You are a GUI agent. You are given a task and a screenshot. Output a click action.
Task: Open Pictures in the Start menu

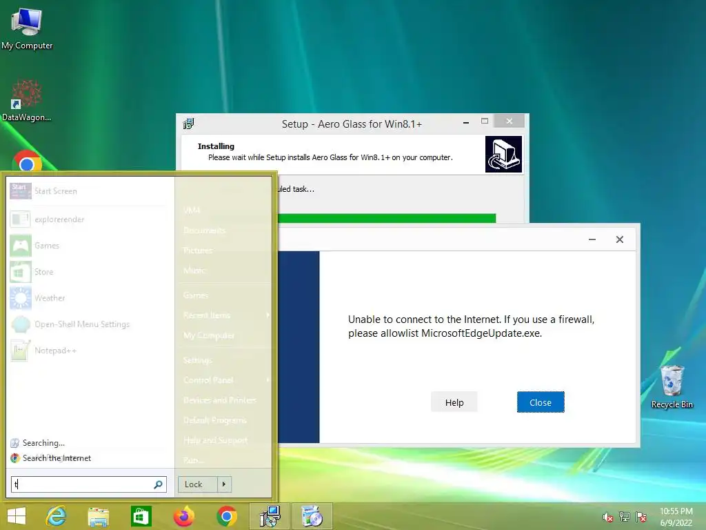[198, 251]
